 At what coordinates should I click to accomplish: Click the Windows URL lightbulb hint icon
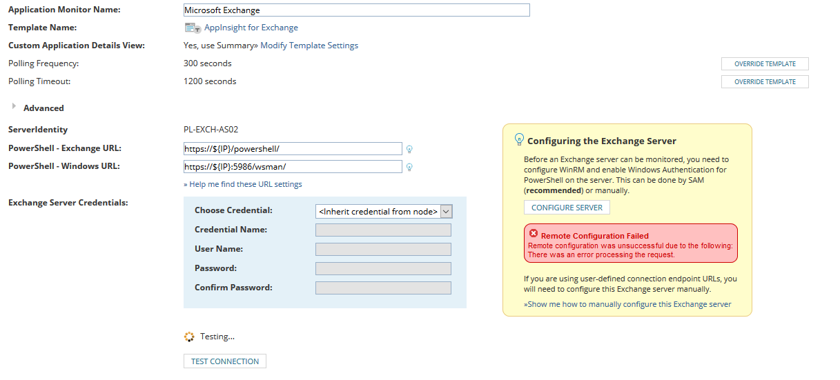409,167
